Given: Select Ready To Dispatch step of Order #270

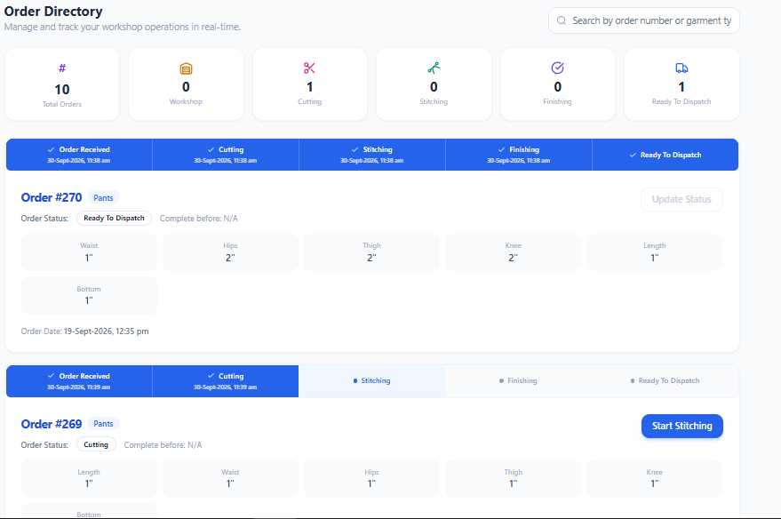Looking at the screenshot, I should click(665, 155).
